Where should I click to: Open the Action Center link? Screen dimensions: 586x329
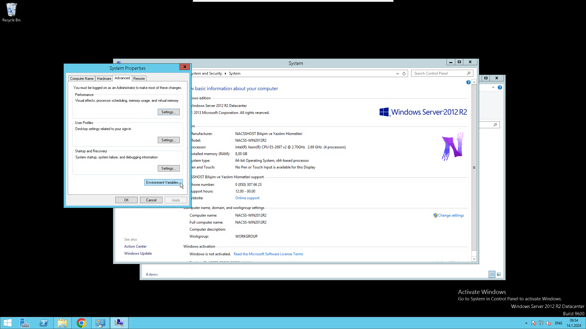pyautogui.click(x=135, y=246)
